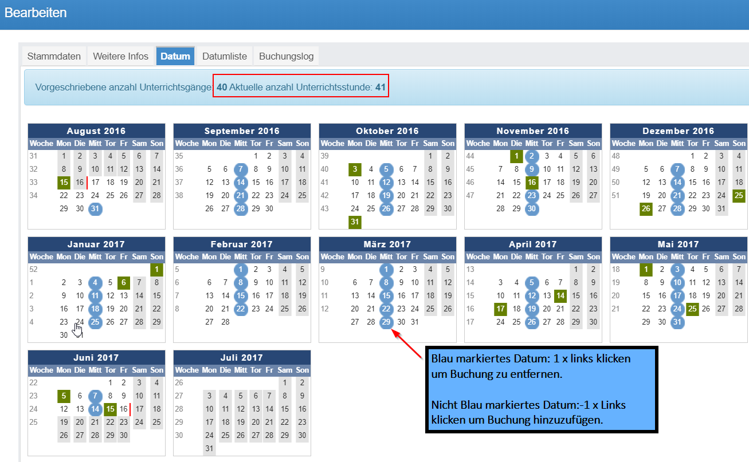The width and height of the screenshot is (749, 462).
Task: Click green-marked 1 Januar 2017
Action: pyautogui.click(x=156, y=269)
